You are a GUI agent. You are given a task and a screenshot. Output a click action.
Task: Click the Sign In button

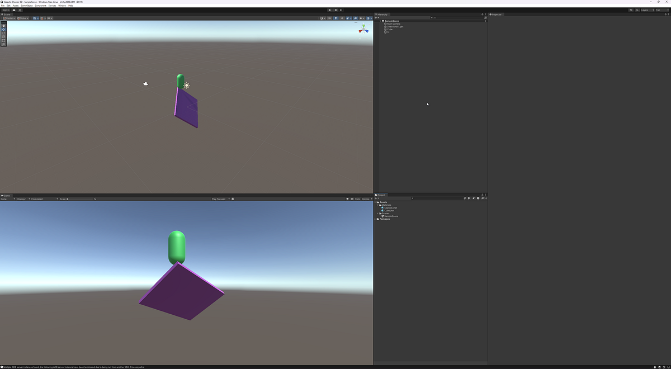pyautogui.click(x=5, y=10)
